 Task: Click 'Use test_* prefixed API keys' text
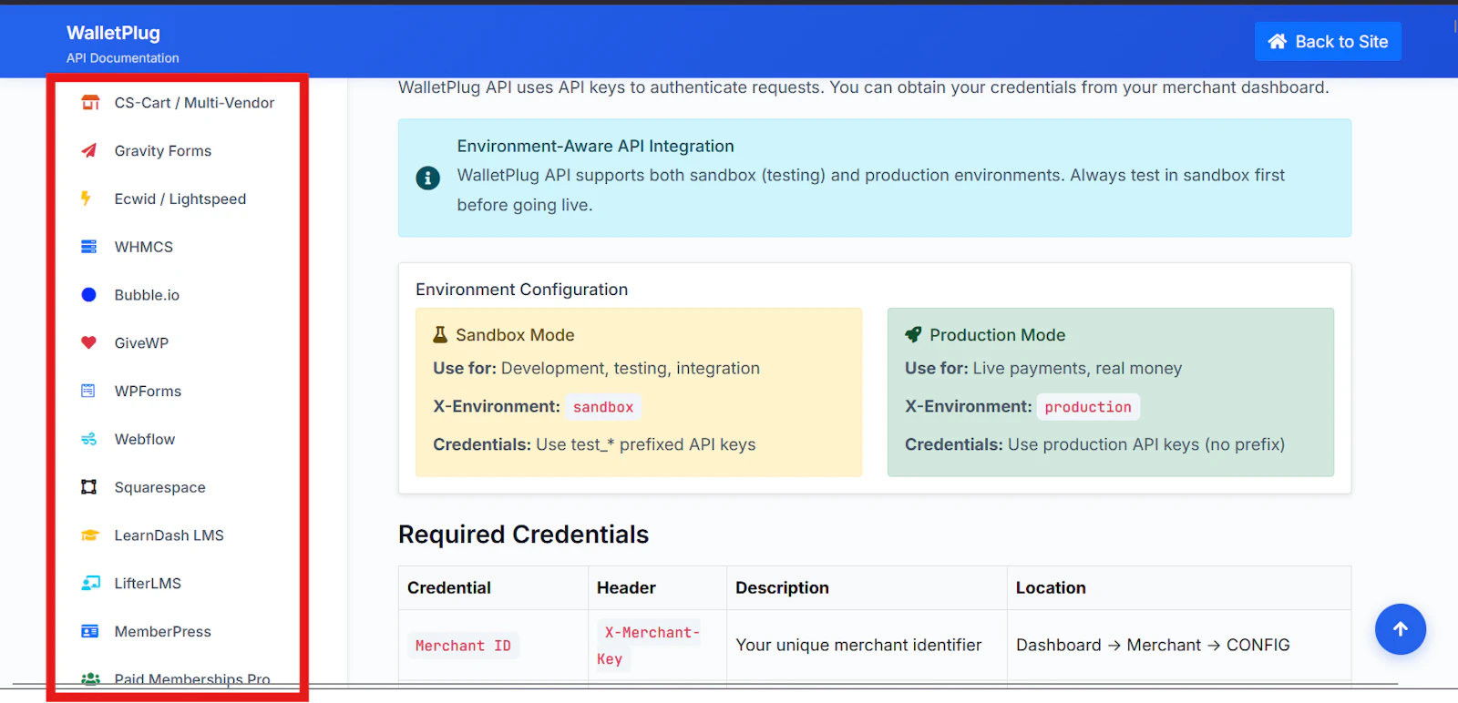(646, 445)
